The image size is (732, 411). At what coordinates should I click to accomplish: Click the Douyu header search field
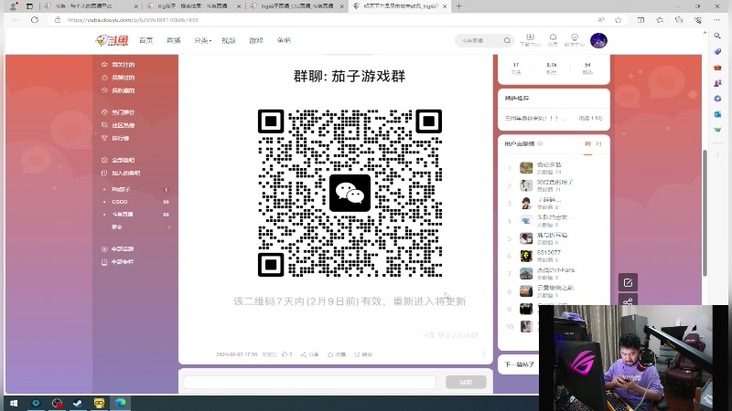[479, 40]
